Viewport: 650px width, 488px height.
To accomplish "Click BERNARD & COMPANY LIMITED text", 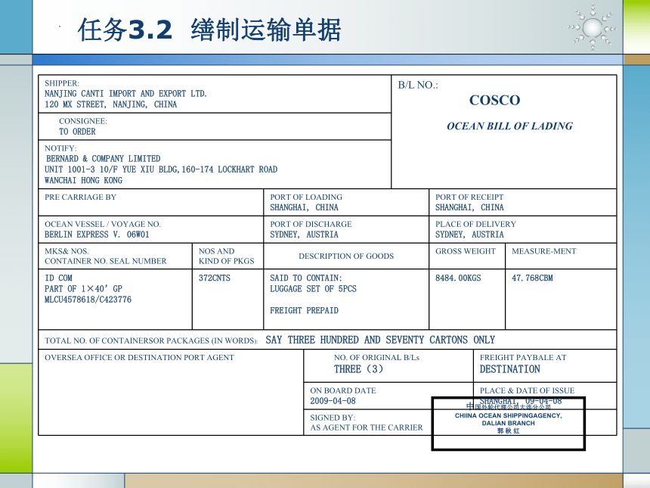I will 104,159.
